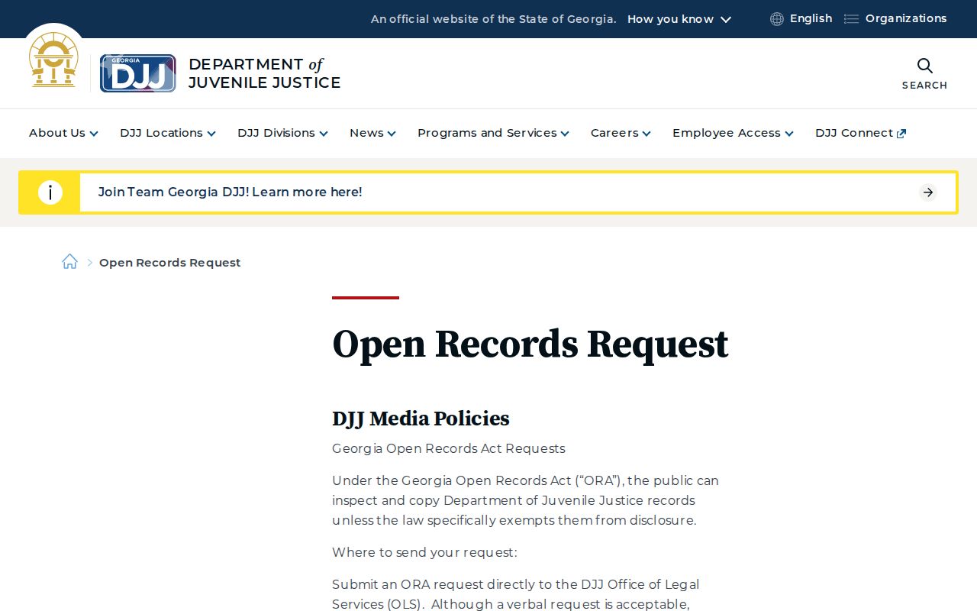The width and height of the screenshot is (977, 611).
Task: Open DJJ Connect external link
Action: pos(860,133)
